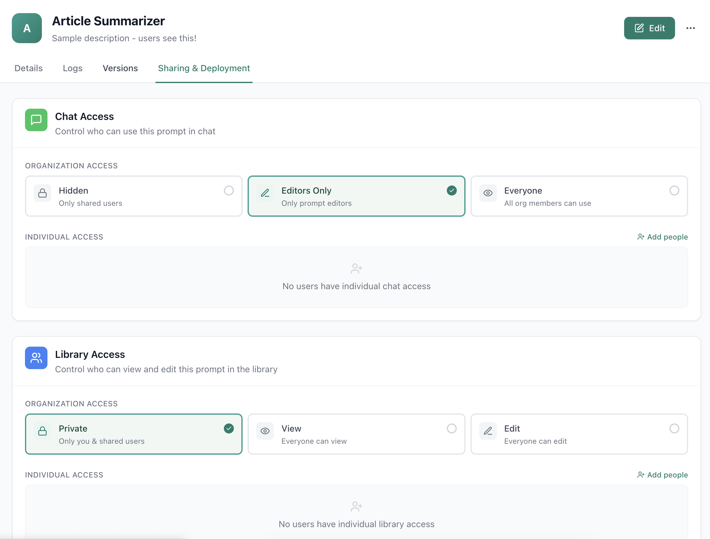Click the add-person icon beside chat Add people
Viewport: 710px width, 539px height.
coord(641,237)
